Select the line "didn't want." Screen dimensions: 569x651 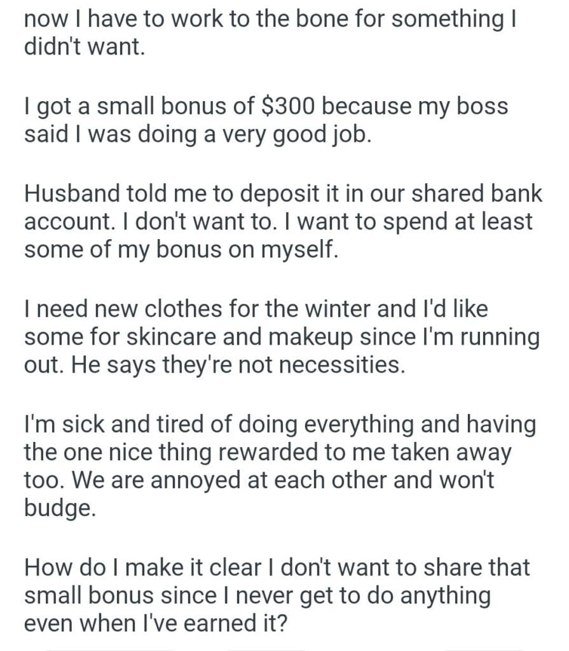[x=85, y=48]
